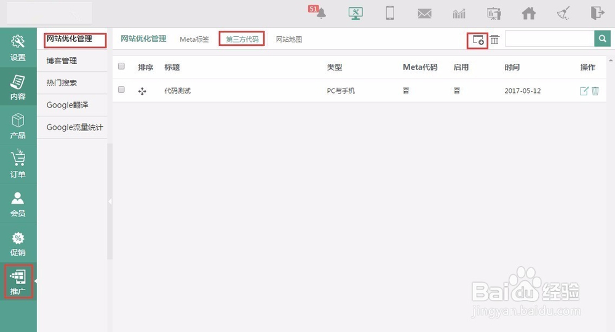
Task: Edit the 代码测试 row with pencil icon
Action: [x=584, y=91]
